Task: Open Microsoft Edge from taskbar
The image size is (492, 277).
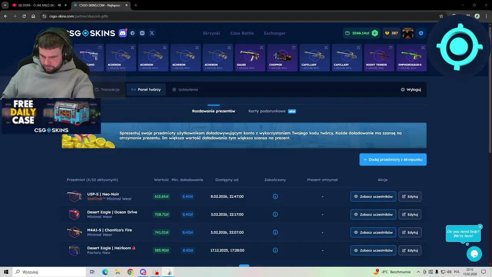Action: [x=105, y=272]
